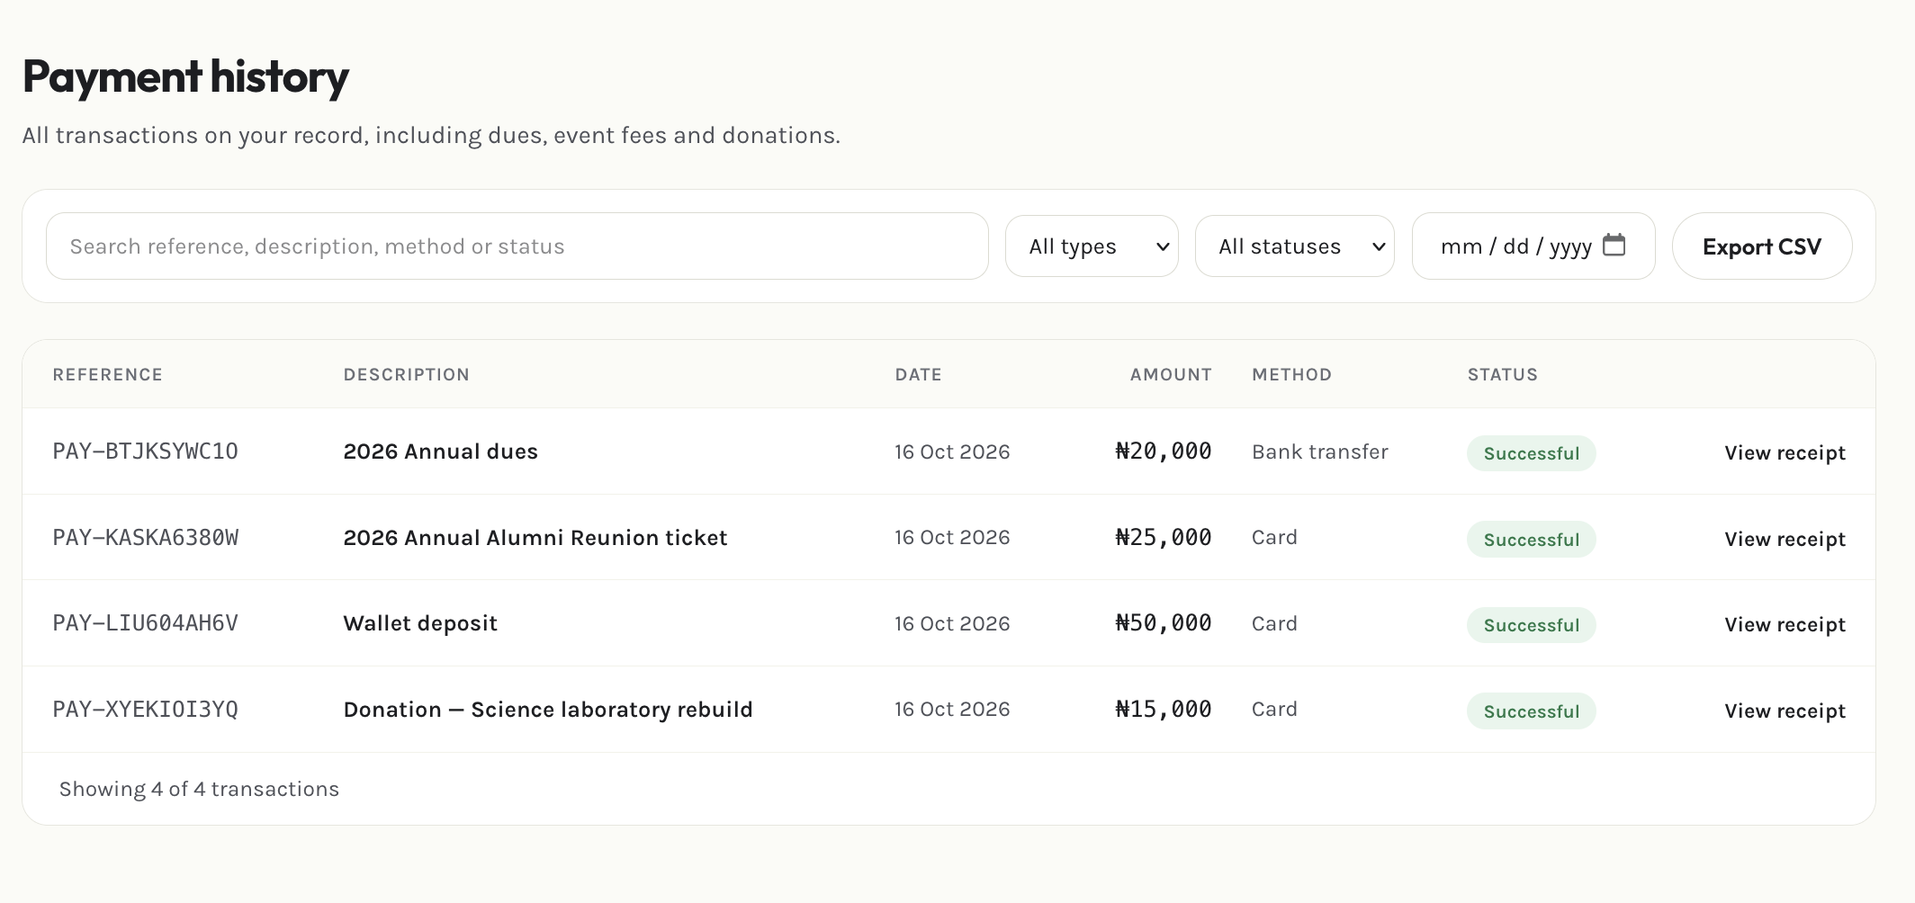This screenshot has height=903, width=1915.
Task: View receipt for 2026 Annual dues
Action: [x=1785, y=452]
